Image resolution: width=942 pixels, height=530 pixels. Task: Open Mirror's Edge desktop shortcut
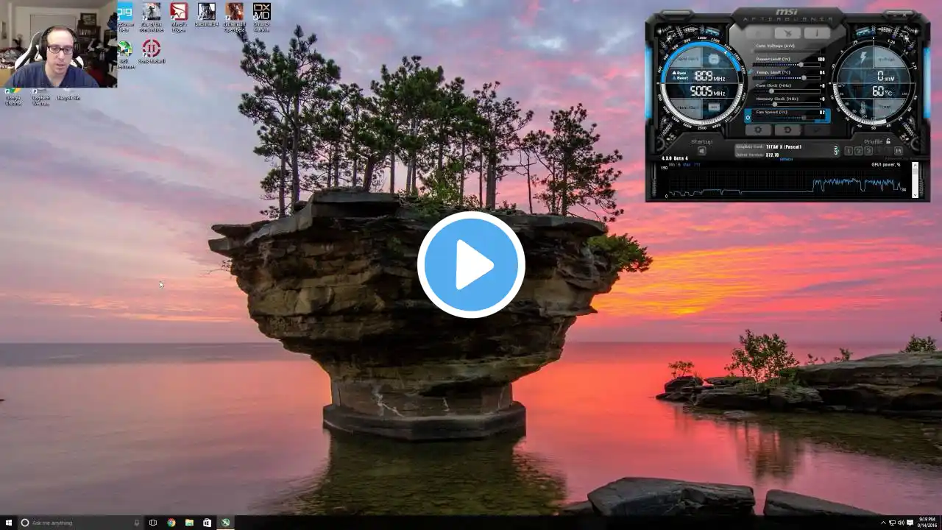click(x=179, y=17)
